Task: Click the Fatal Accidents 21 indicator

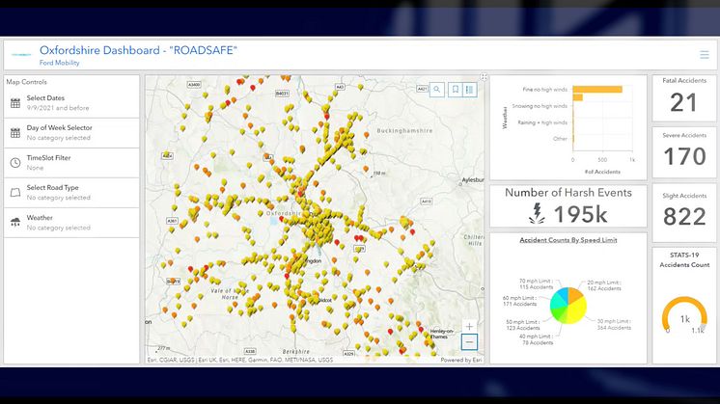Action: coord(684,98)
